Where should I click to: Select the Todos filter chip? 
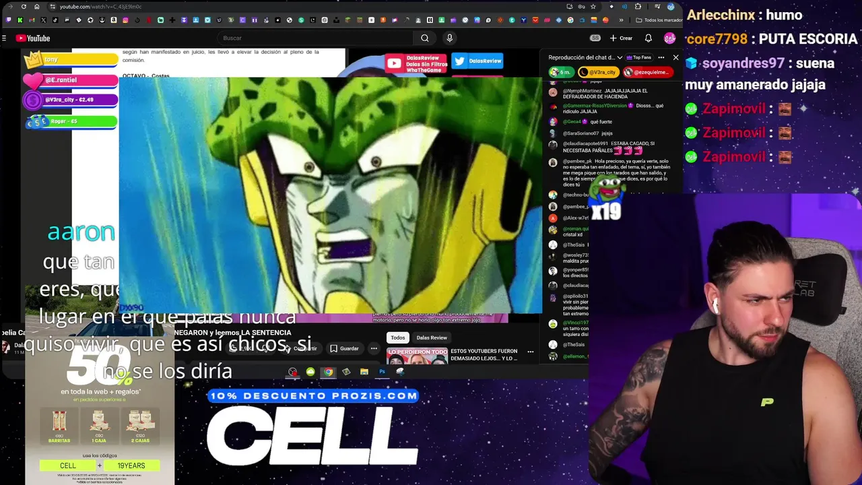coord(398,337)
